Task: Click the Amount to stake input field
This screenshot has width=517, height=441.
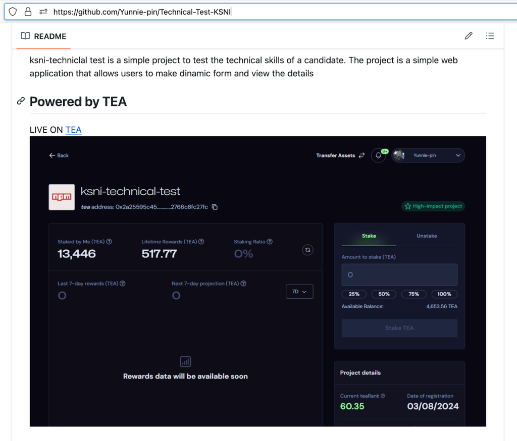Action: tap(399, 274)
